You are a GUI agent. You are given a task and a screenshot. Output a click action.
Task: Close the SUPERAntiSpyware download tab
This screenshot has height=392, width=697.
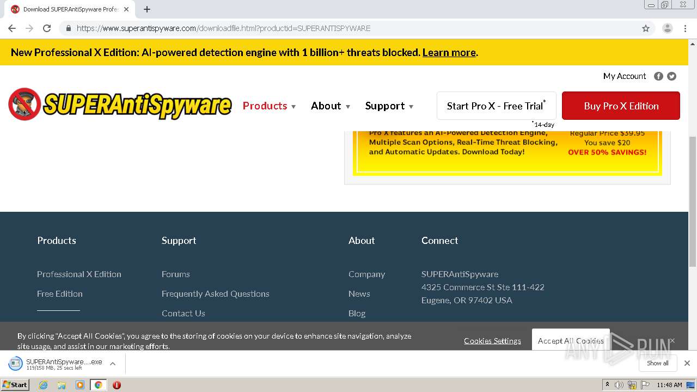click(126, 9)
